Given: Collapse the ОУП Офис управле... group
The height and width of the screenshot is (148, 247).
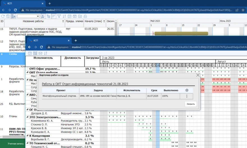Looking at the screenshot, I should [28, 69].
